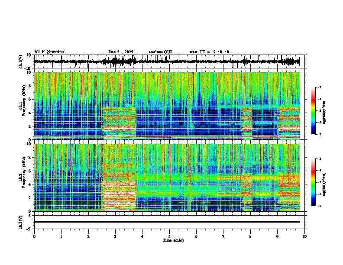Click ch.1 spectrogram narrow burst near minute 8
This screenshot has width=343, height=265.
[x=247, y=123]
